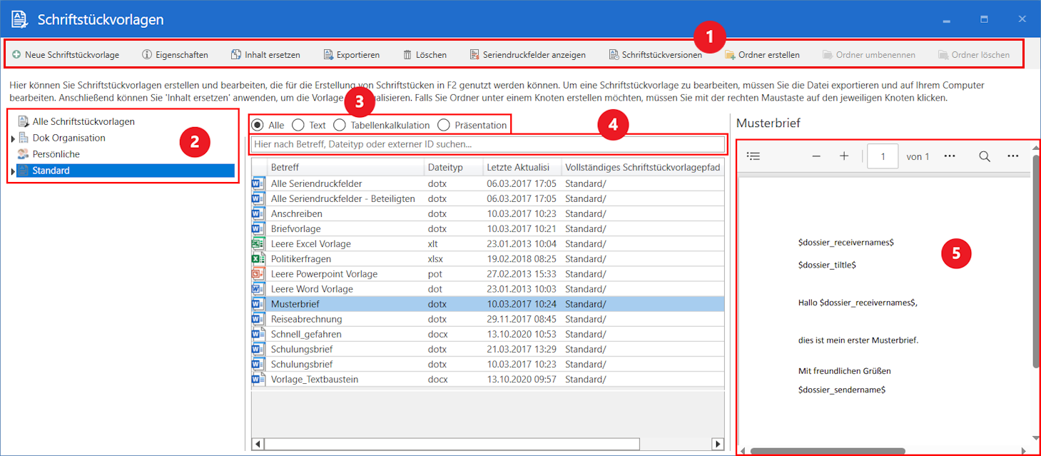Click the Neue Schriftstückvorlage toolbar icon
The image size is (1041, 456).
coord(16,54)
